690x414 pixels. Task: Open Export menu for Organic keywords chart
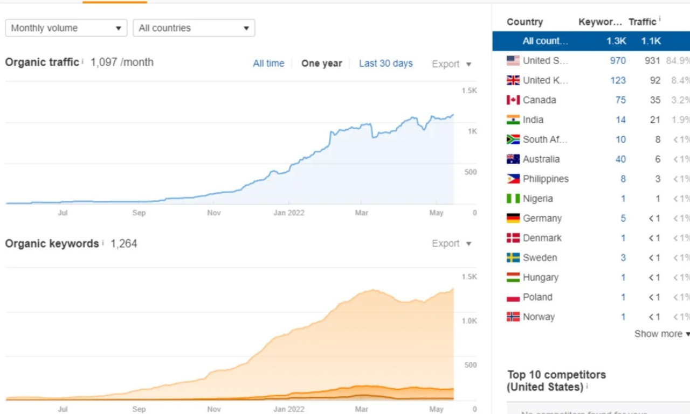[x=451, y=243]
